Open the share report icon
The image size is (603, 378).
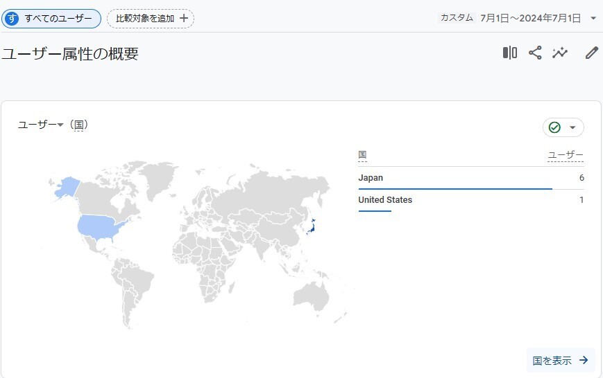point(535,53)
